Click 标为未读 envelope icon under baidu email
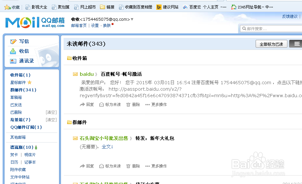 101,105
